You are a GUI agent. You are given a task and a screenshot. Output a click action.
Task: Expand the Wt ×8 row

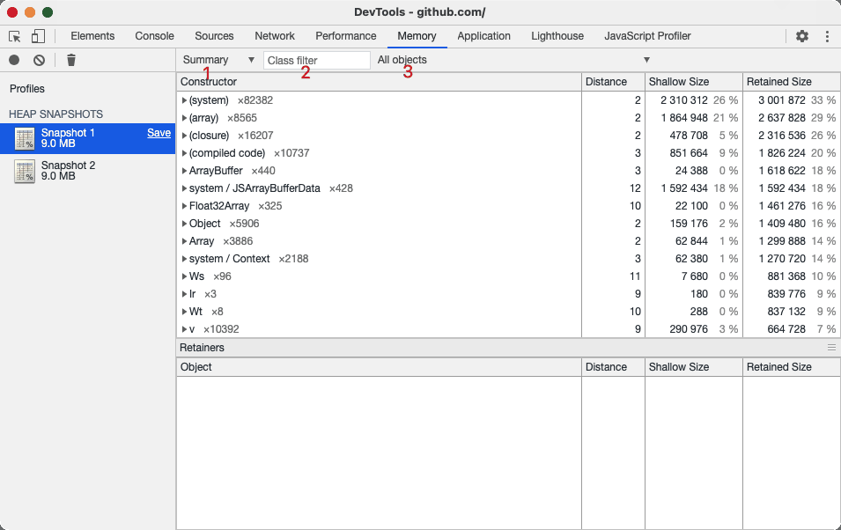[x=185, y=312]
